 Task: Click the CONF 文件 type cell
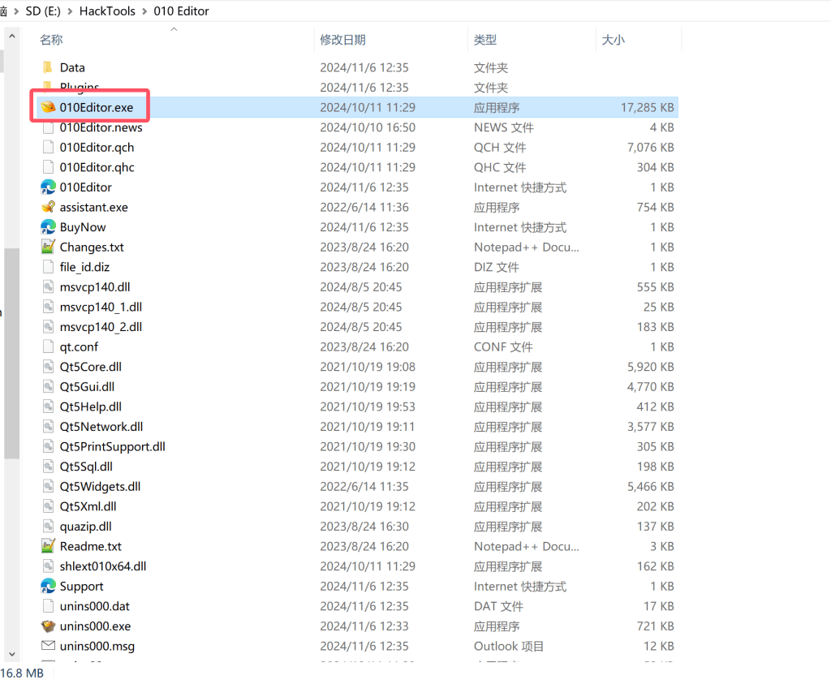tap(503, 347)
